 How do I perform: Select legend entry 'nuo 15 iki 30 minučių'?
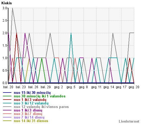tap(32, 93)
